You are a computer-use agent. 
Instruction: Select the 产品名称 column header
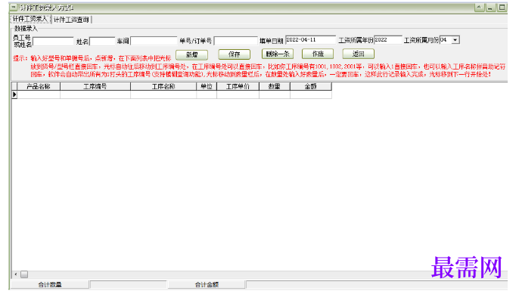pos(39,86)
